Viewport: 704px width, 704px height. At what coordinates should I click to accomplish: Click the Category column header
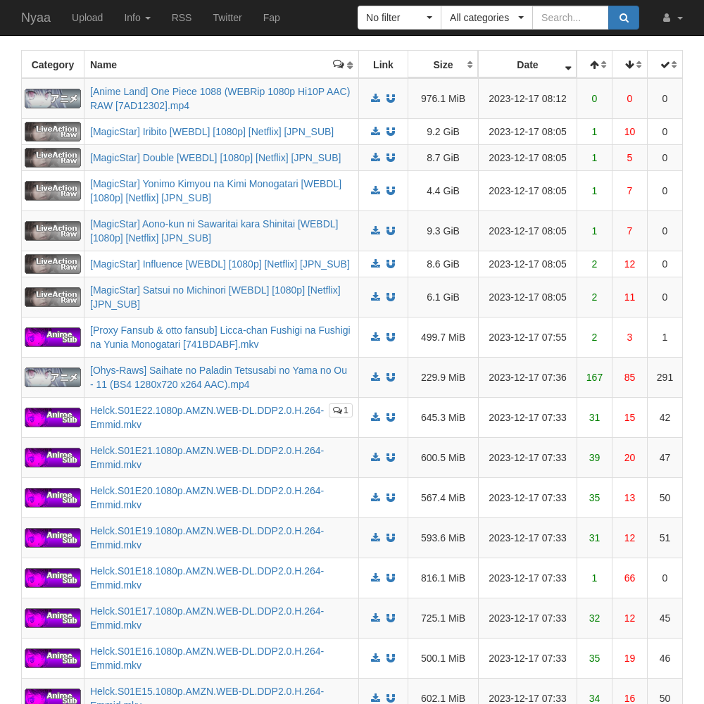[53, 65]
